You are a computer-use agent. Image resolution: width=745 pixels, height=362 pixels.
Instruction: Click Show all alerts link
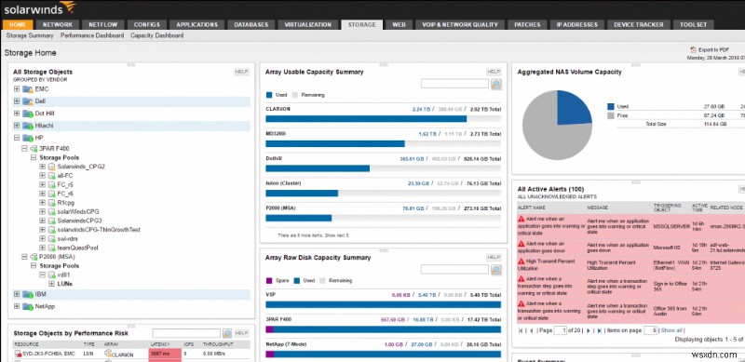click(671, 330)
